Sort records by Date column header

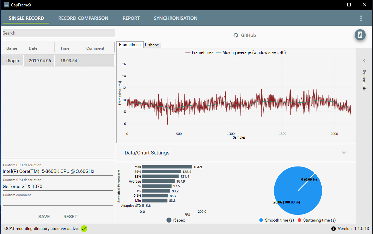(39, 48)
